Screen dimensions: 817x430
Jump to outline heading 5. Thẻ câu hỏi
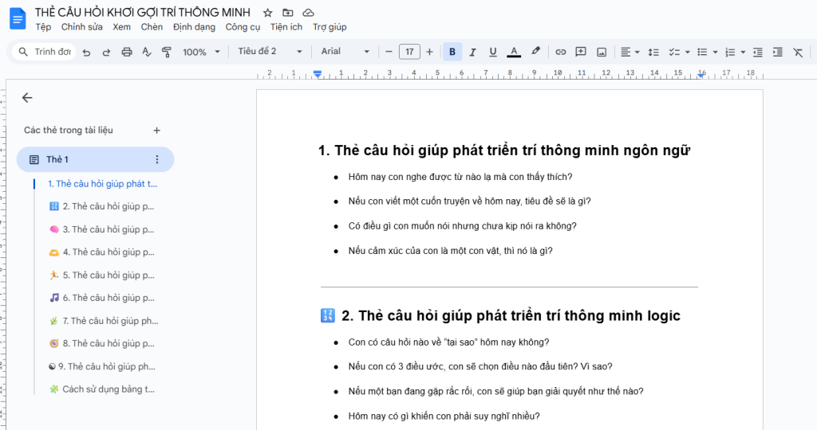coord(101,275)
